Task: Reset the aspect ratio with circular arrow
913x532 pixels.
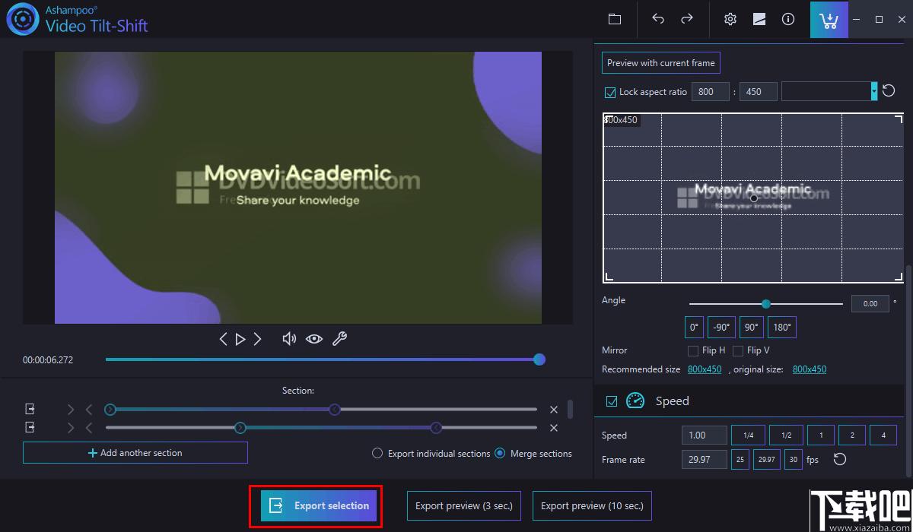Action: click(889, 91)
